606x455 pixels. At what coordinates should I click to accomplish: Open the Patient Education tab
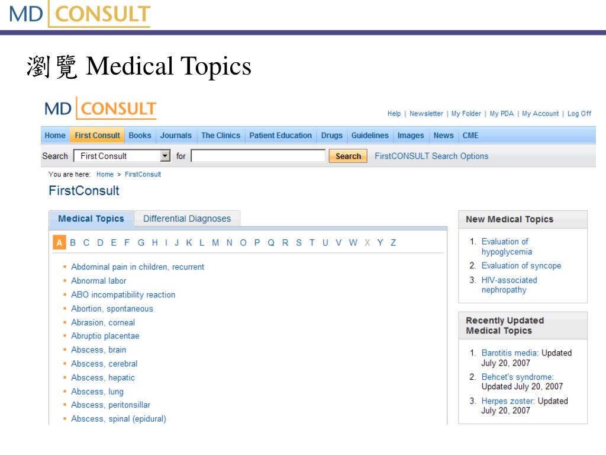point(281,136)
